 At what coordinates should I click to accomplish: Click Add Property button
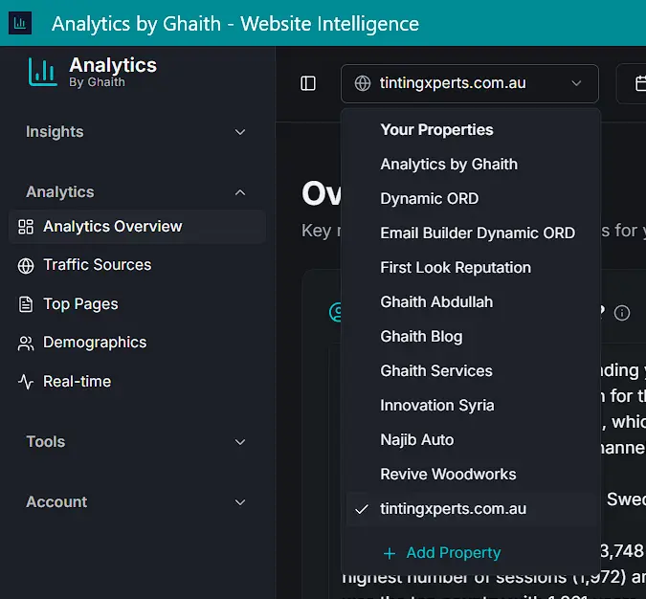tap(441, 553)
